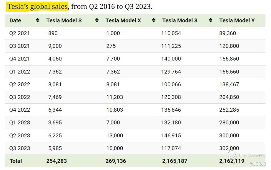
Task: Toggle sort arrows beside Tesla Model 3
Action: (x=211, y=20)
